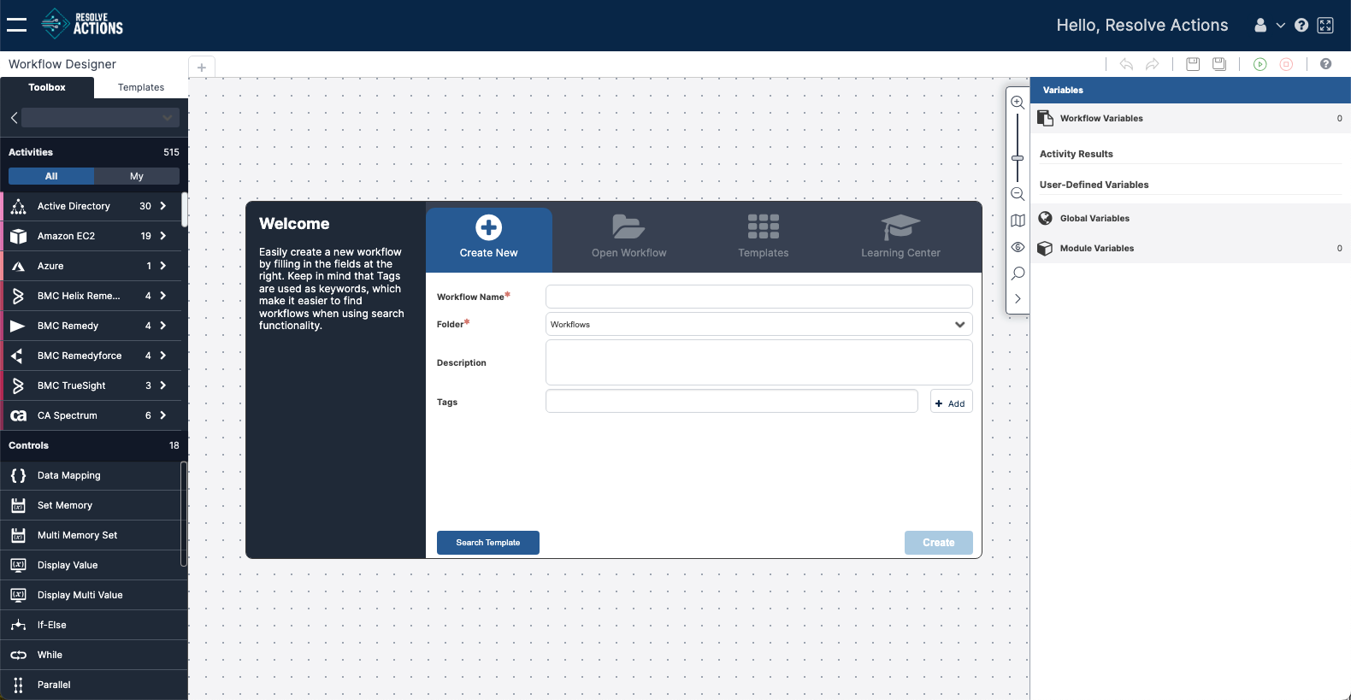Click the undo arrow in toolbar
Screen dimensions: 1351x700
tap(1127, 64)
